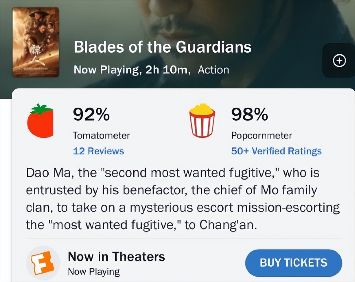Screen dimensions: 355x282
Task: Click the 98% Popcornmeter score
Action: pos(249,115)
